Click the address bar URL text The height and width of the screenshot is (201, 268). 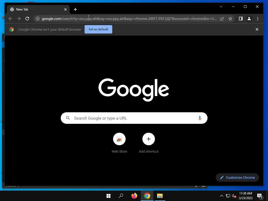pos(129,19)
